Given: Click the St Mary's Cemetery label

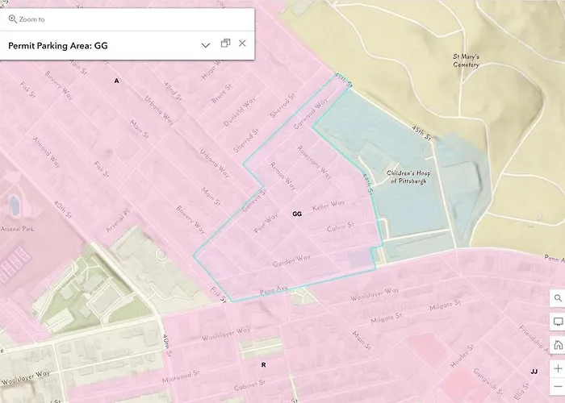Looking at the screenshot, I should click(466, 60).
